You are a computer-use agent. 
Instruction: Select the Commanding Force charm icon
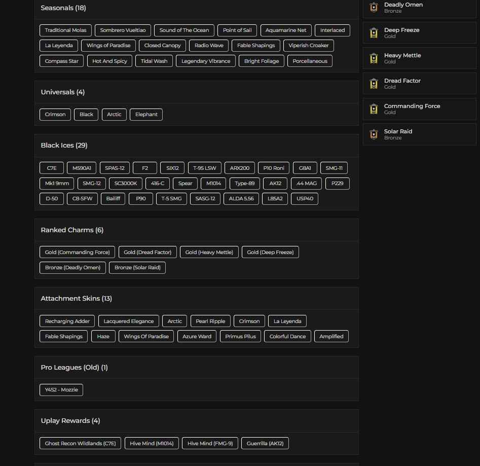374,109
